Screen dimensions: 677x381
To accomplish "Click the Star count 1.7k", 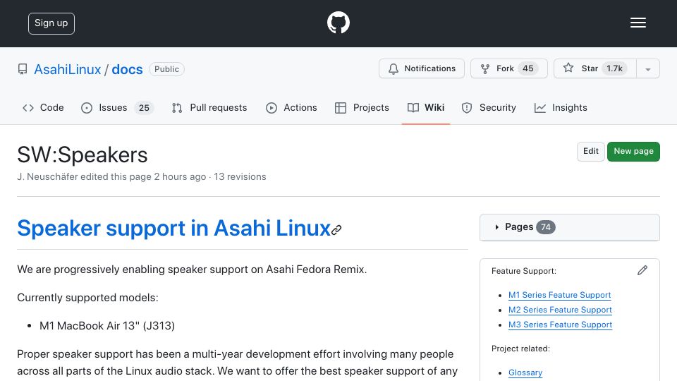I will (614, 68).
